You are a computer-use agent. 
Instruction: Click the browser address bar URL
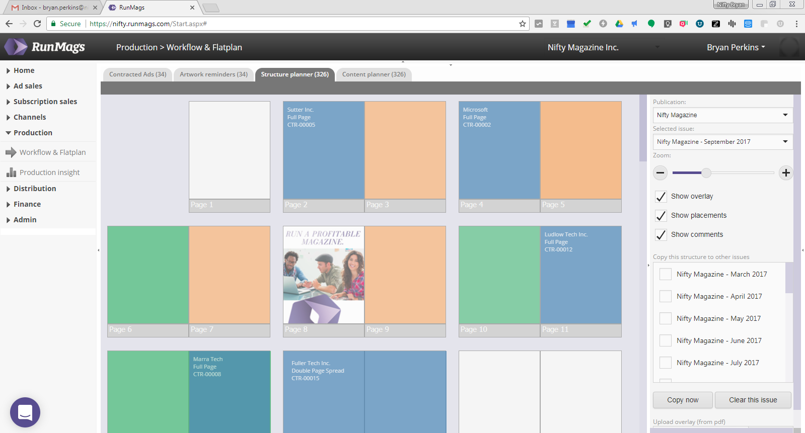tap(148, 24)
